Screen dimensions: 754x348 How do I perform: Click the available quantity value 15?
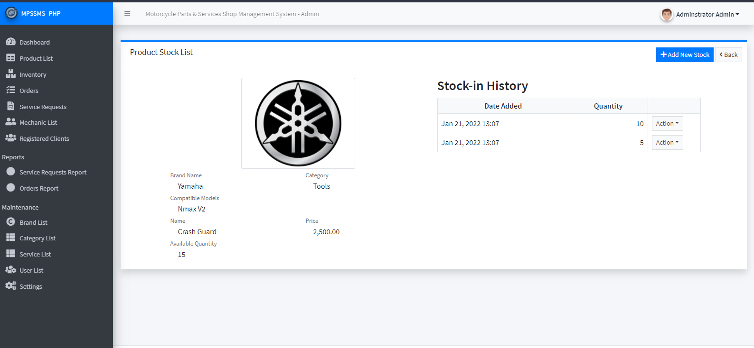[x=182, y=255]
